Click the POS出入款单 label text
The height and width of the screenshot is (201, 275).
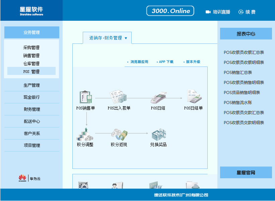coord(119,108)
